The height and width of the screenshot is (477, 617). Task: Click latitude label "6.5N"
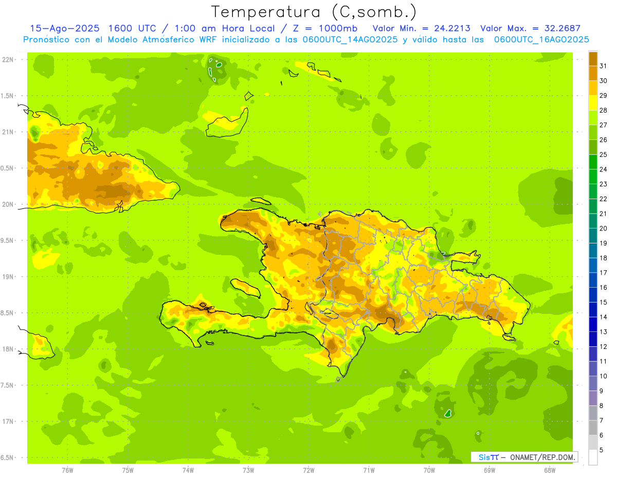8,458
